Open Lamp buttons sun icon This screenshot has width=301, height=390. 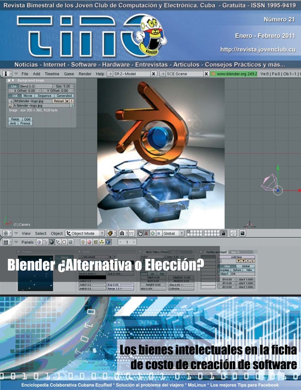(x=83, y=242)
